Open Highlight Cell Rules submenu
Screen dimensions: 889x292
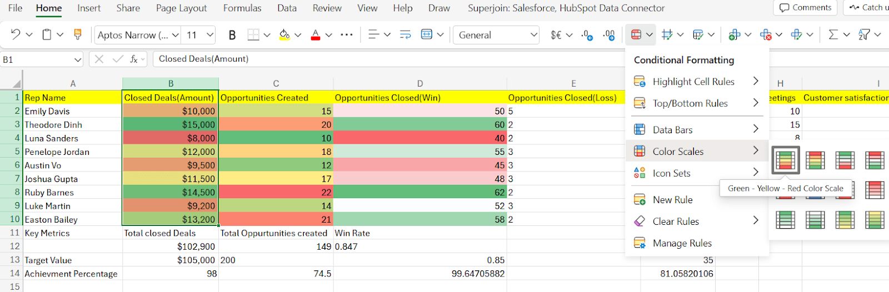697,82
